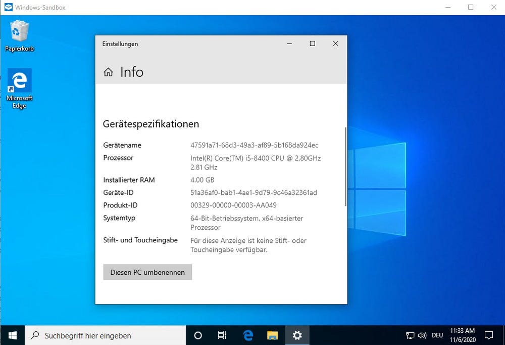Switch the DEU input language indicator
The image size is (505, 345).
(x=437, y=335)
